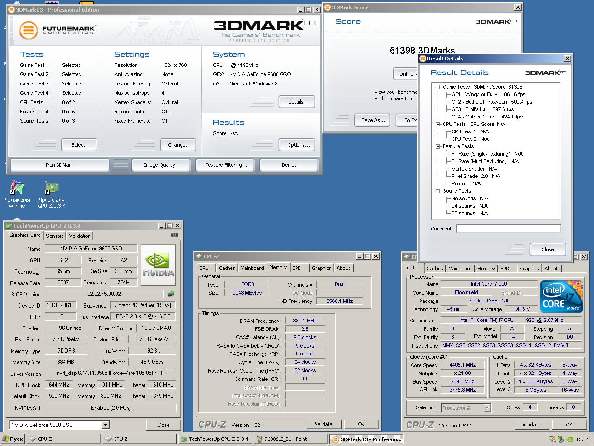
Task: Click the Change settings button
Action: pyautogui.click(x=179, y=145)
